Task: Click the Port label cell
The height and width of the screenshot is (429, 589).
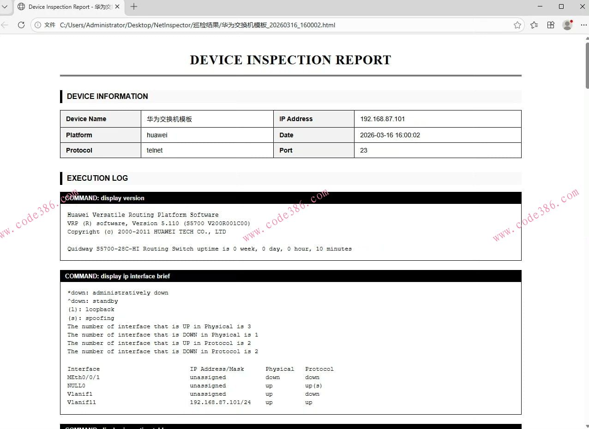Action: 314,150
